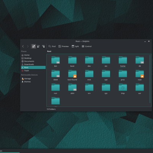Toggle the Preview button
The image size is (153, 153).
(63, 46)
